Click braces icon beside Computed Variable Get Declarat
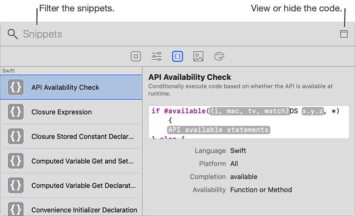The width and height of the screenshot is (355, 216). 16,186
